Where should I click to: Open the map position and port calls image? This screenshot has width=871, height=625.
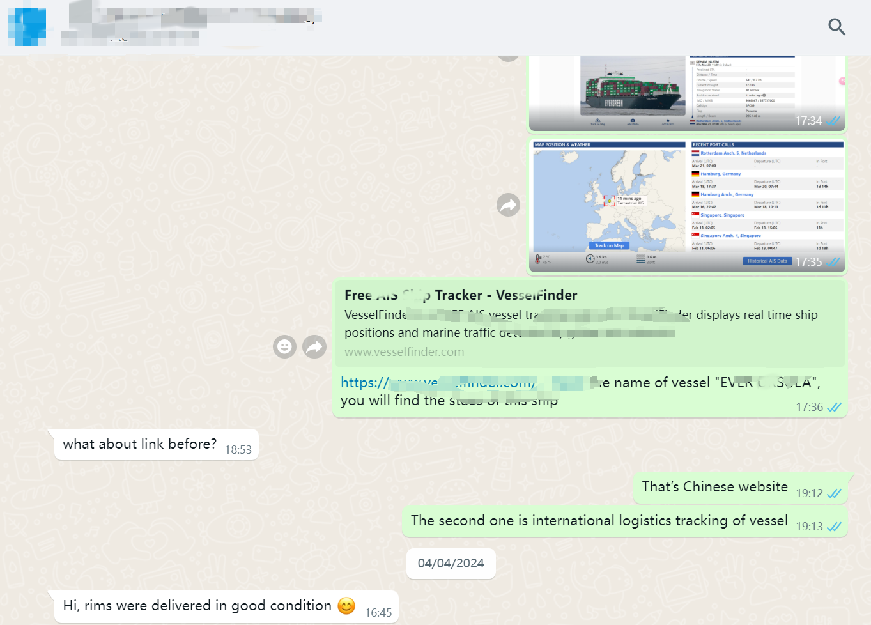(x=686, y=204)
